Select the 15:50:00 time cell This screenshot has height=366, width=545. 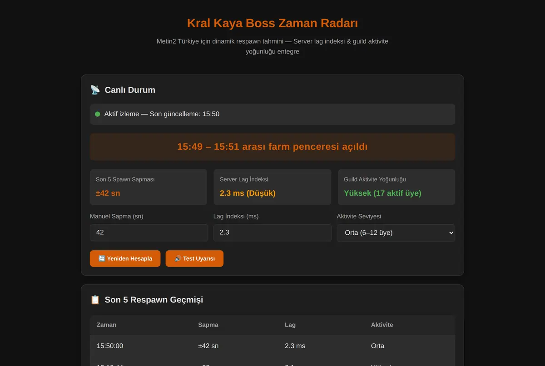(x=110, y=346)
